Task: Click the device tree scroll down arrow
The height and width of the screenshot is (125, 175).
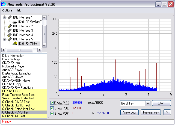Action: tap(45, 45)
